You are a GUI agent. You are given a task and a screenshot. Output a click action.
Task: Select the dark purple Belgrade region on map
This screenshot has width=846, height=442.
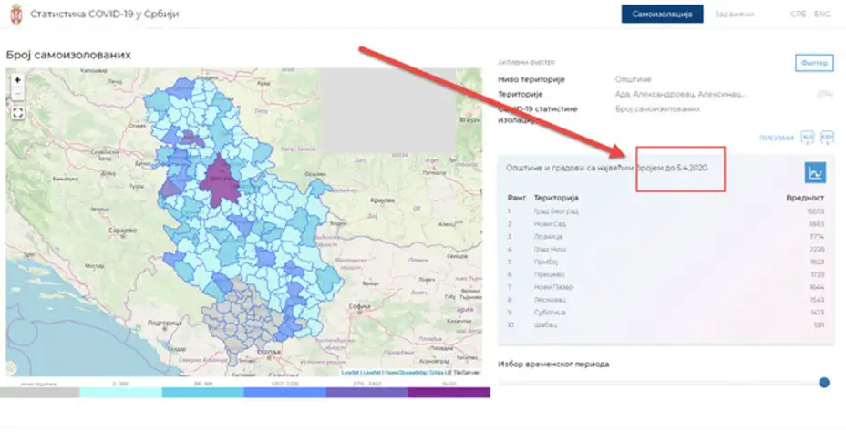[x=222, y=178]
